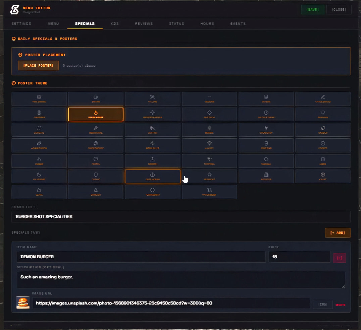
Task: Remove the Demon Burger special entry
Action: 339,258
